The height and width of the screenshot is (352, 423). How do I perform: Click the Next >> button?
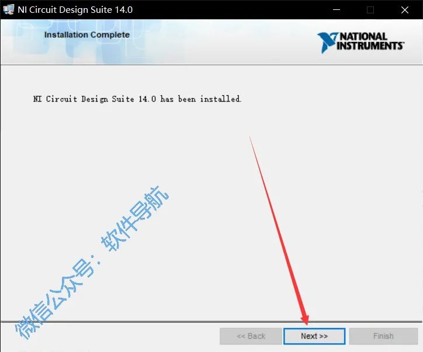pyautogui.click(x=314, y=336)
